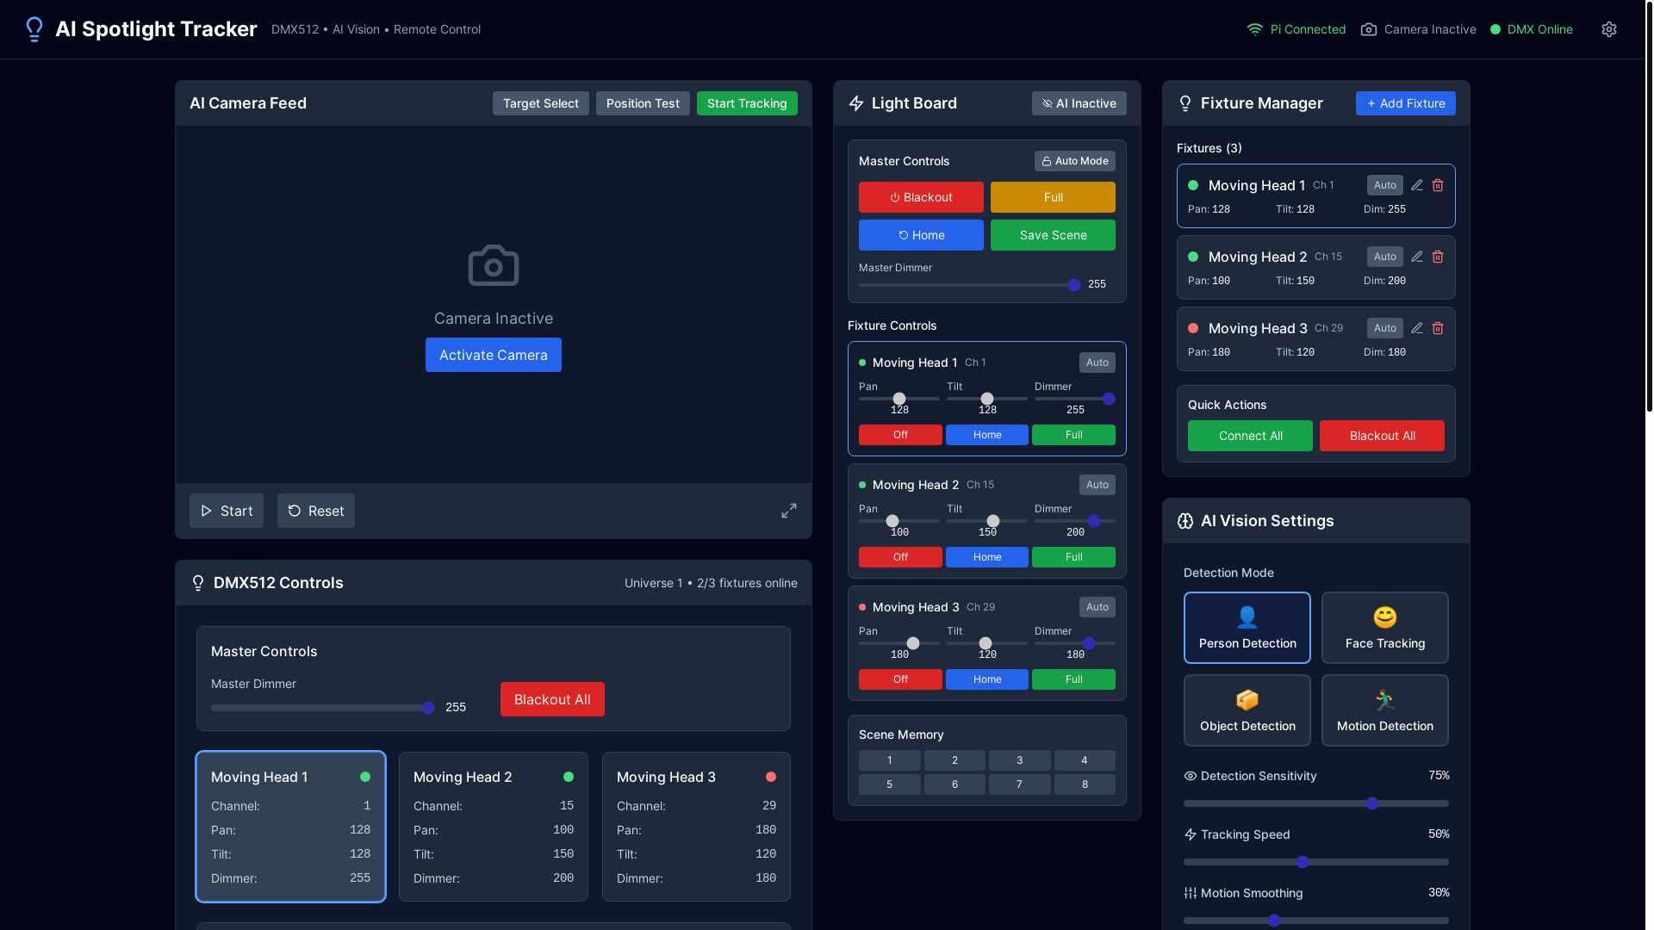Click red Blackout in Light Board master
Screen dimensions: 1654x930
pyautogui.click(x=921, y=197)
